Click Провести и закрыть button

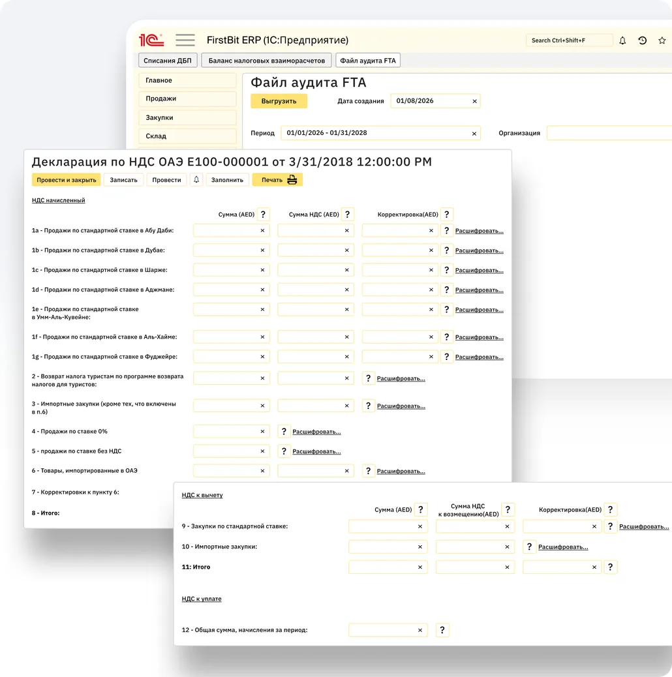pyautogui.click(x=67, y=180)
